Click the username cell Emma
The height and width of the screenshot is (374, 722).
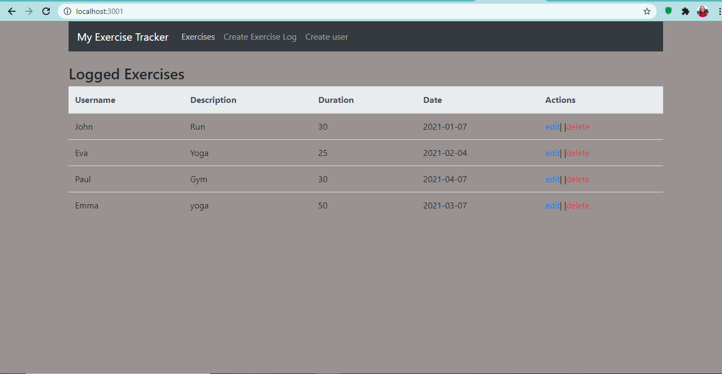[87, 206]
